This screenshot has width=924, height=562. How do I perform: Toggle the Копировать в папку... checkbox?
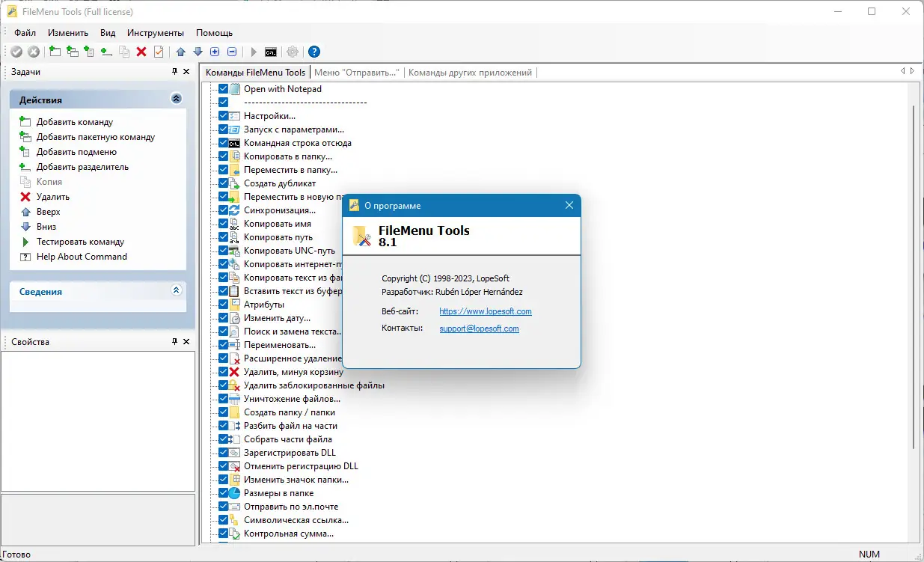pyautogui.click(x=223, y=156)
